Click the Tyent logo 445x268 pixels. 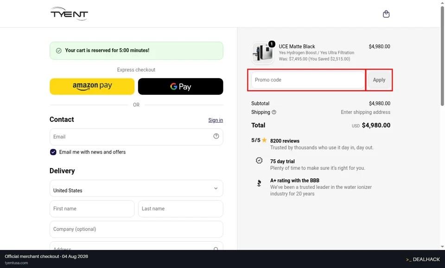tap(69, 13)
